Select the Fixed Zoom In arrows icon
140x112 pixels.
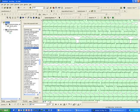pos(13,18)
